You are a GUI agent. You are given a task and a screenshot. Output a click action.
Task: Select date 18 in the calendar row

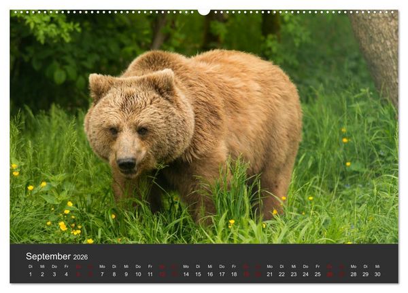[234, 274]
